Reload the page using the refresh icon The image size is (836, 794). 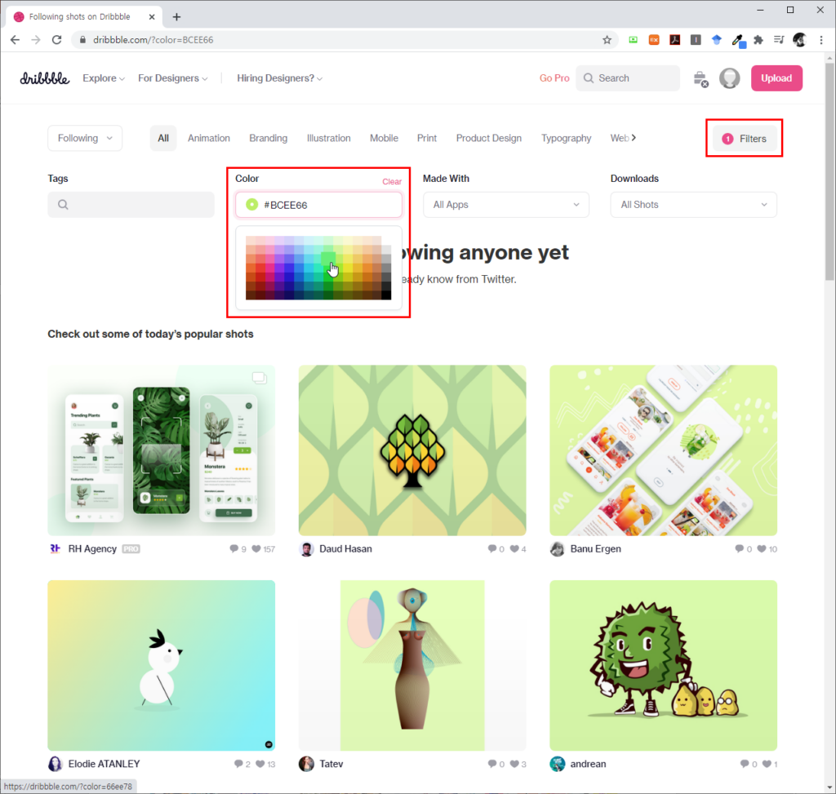pos(56,39)
